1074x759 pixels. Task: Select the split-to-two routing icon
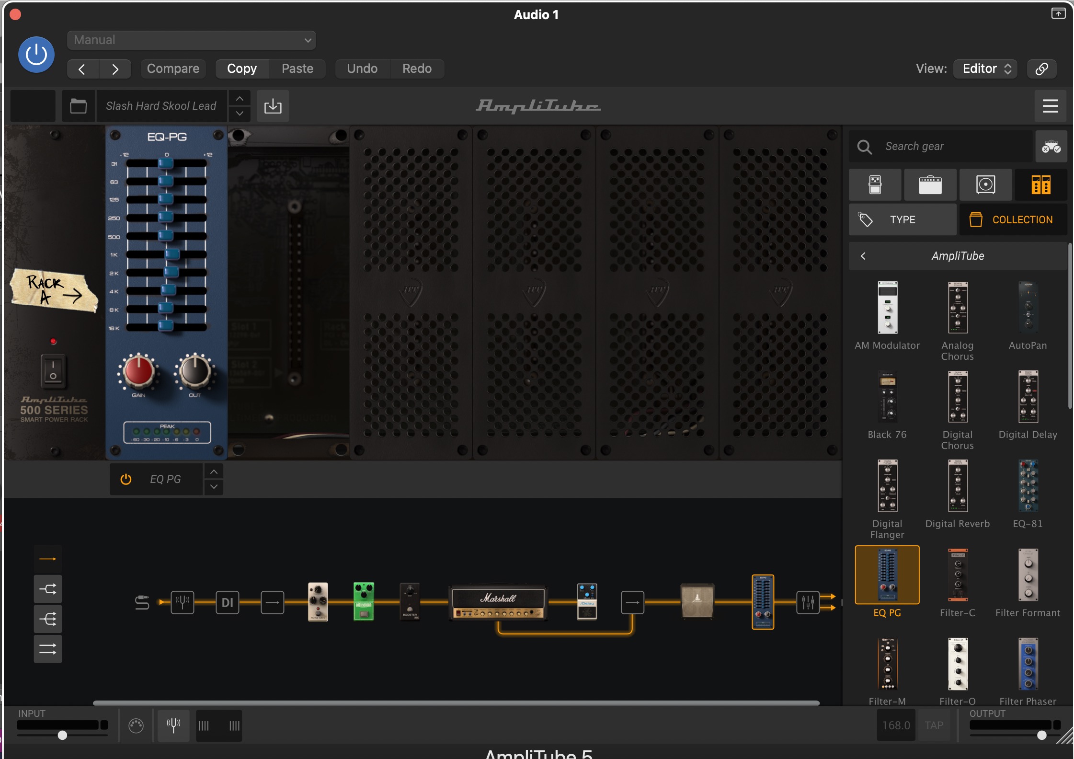48,589
